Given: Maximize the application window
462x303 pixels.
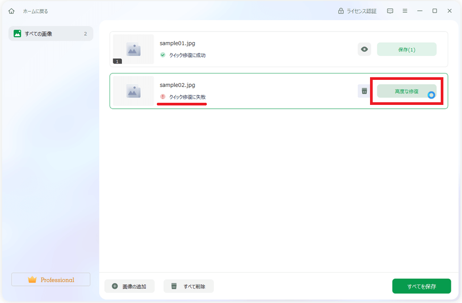Looking at the screenshot, I should (x=434, y=11).
